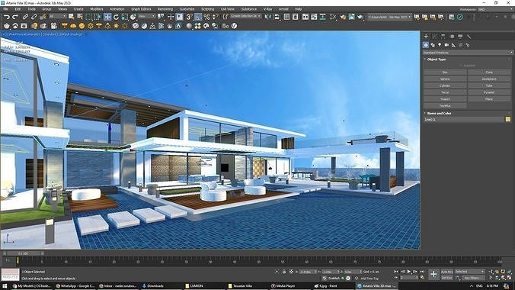Toggle the Percent Snap icon
Viewport: 515px width, 290px height.
pyautogui.click(x=207, y=17)
